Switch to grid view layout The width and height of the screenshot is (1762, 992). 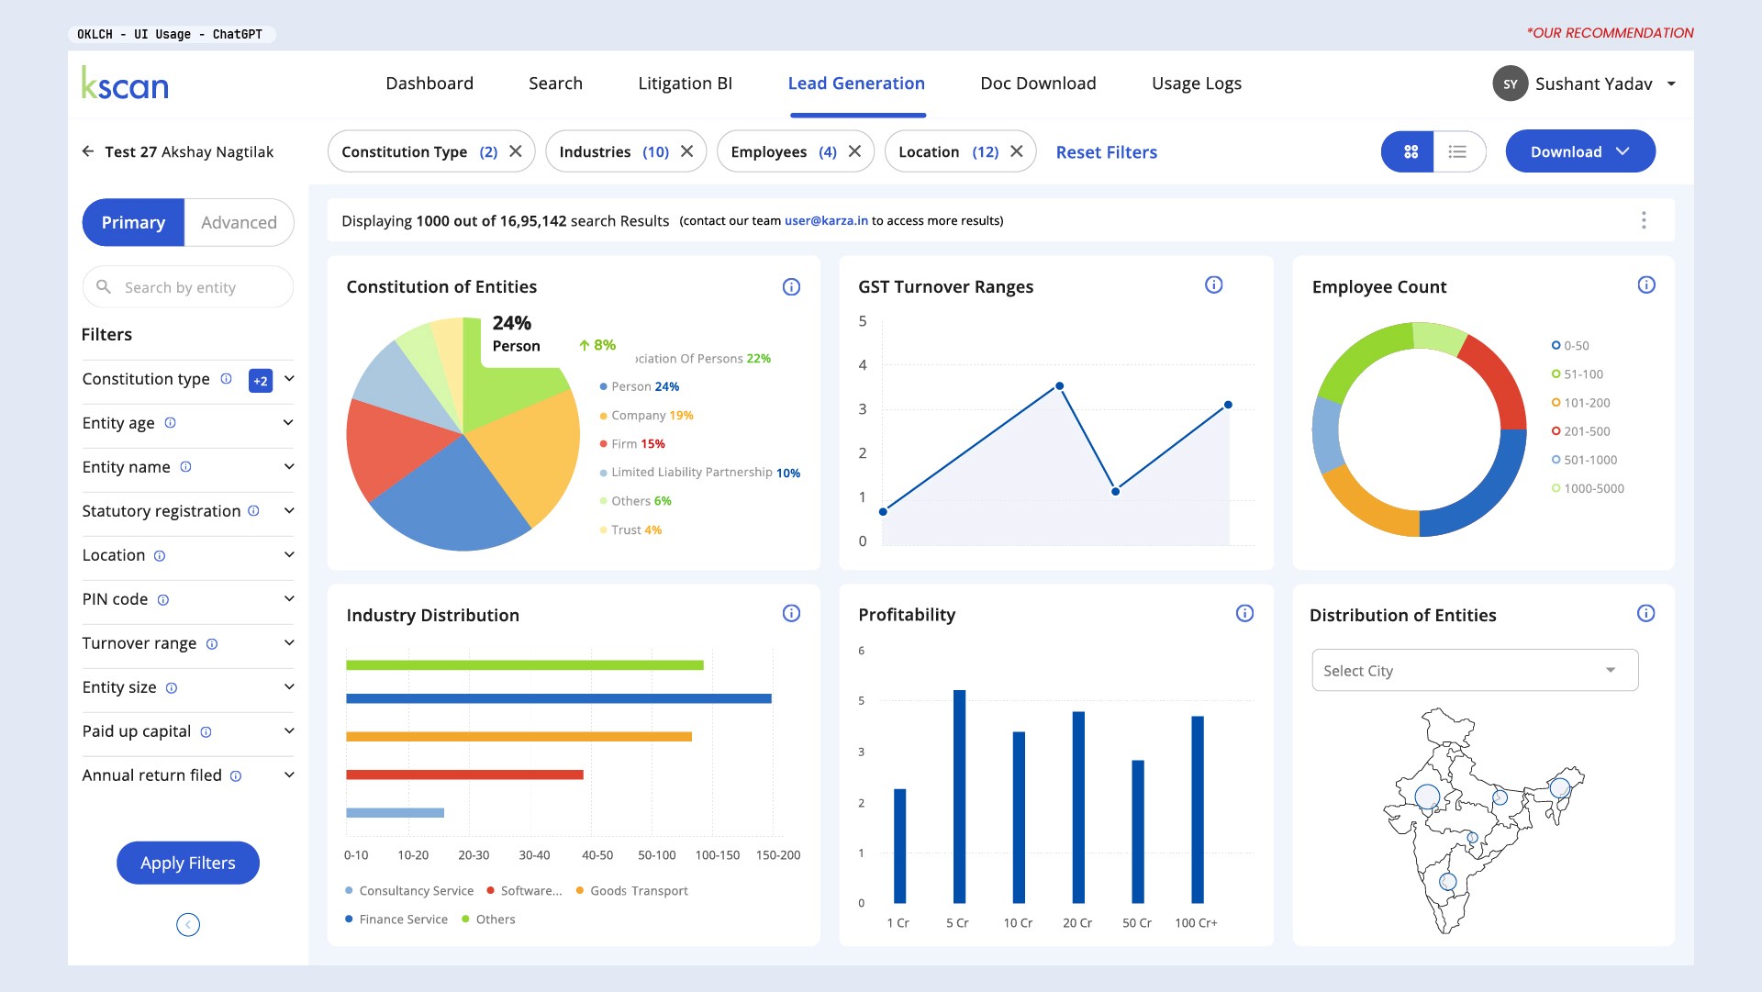[x=1410, y=151]
